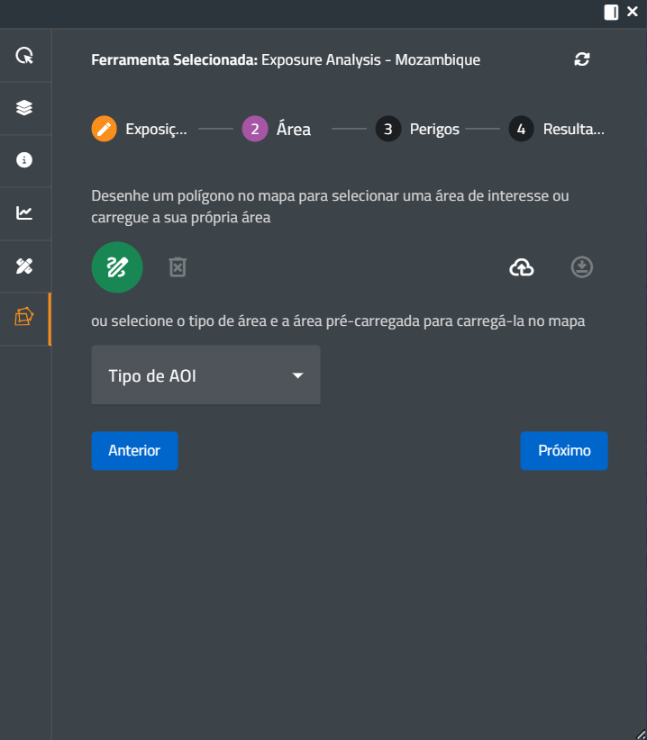Delete drawn area with trash icon
The width and height of the screenshot is (647, 740).
pyautogui.click(x=178, y=267)
